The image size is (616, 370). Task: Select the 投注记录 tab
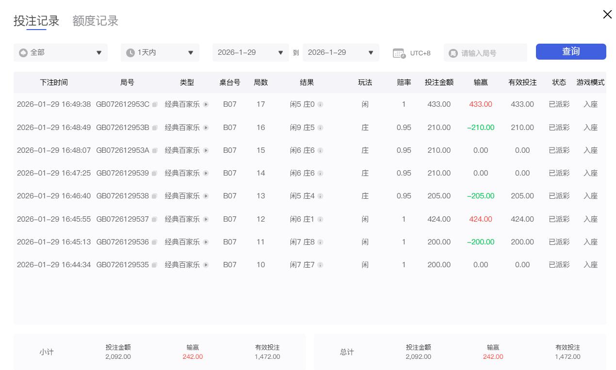click(36, 21)
